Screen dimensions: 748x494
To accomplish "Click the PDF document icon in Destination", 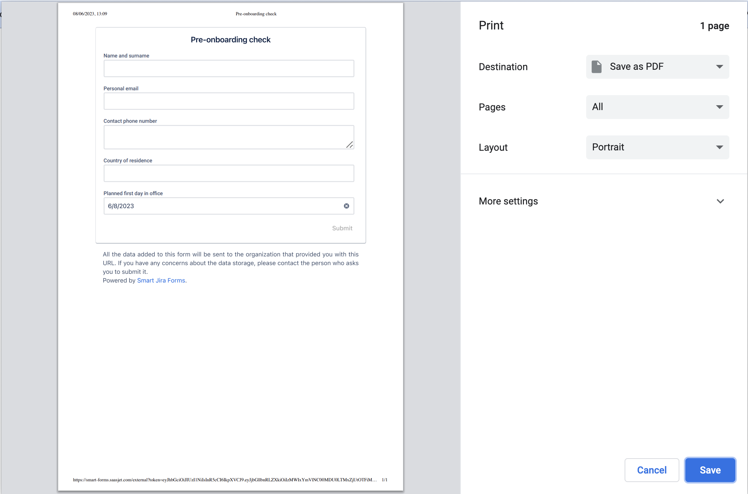I will (x=597, y=67).
